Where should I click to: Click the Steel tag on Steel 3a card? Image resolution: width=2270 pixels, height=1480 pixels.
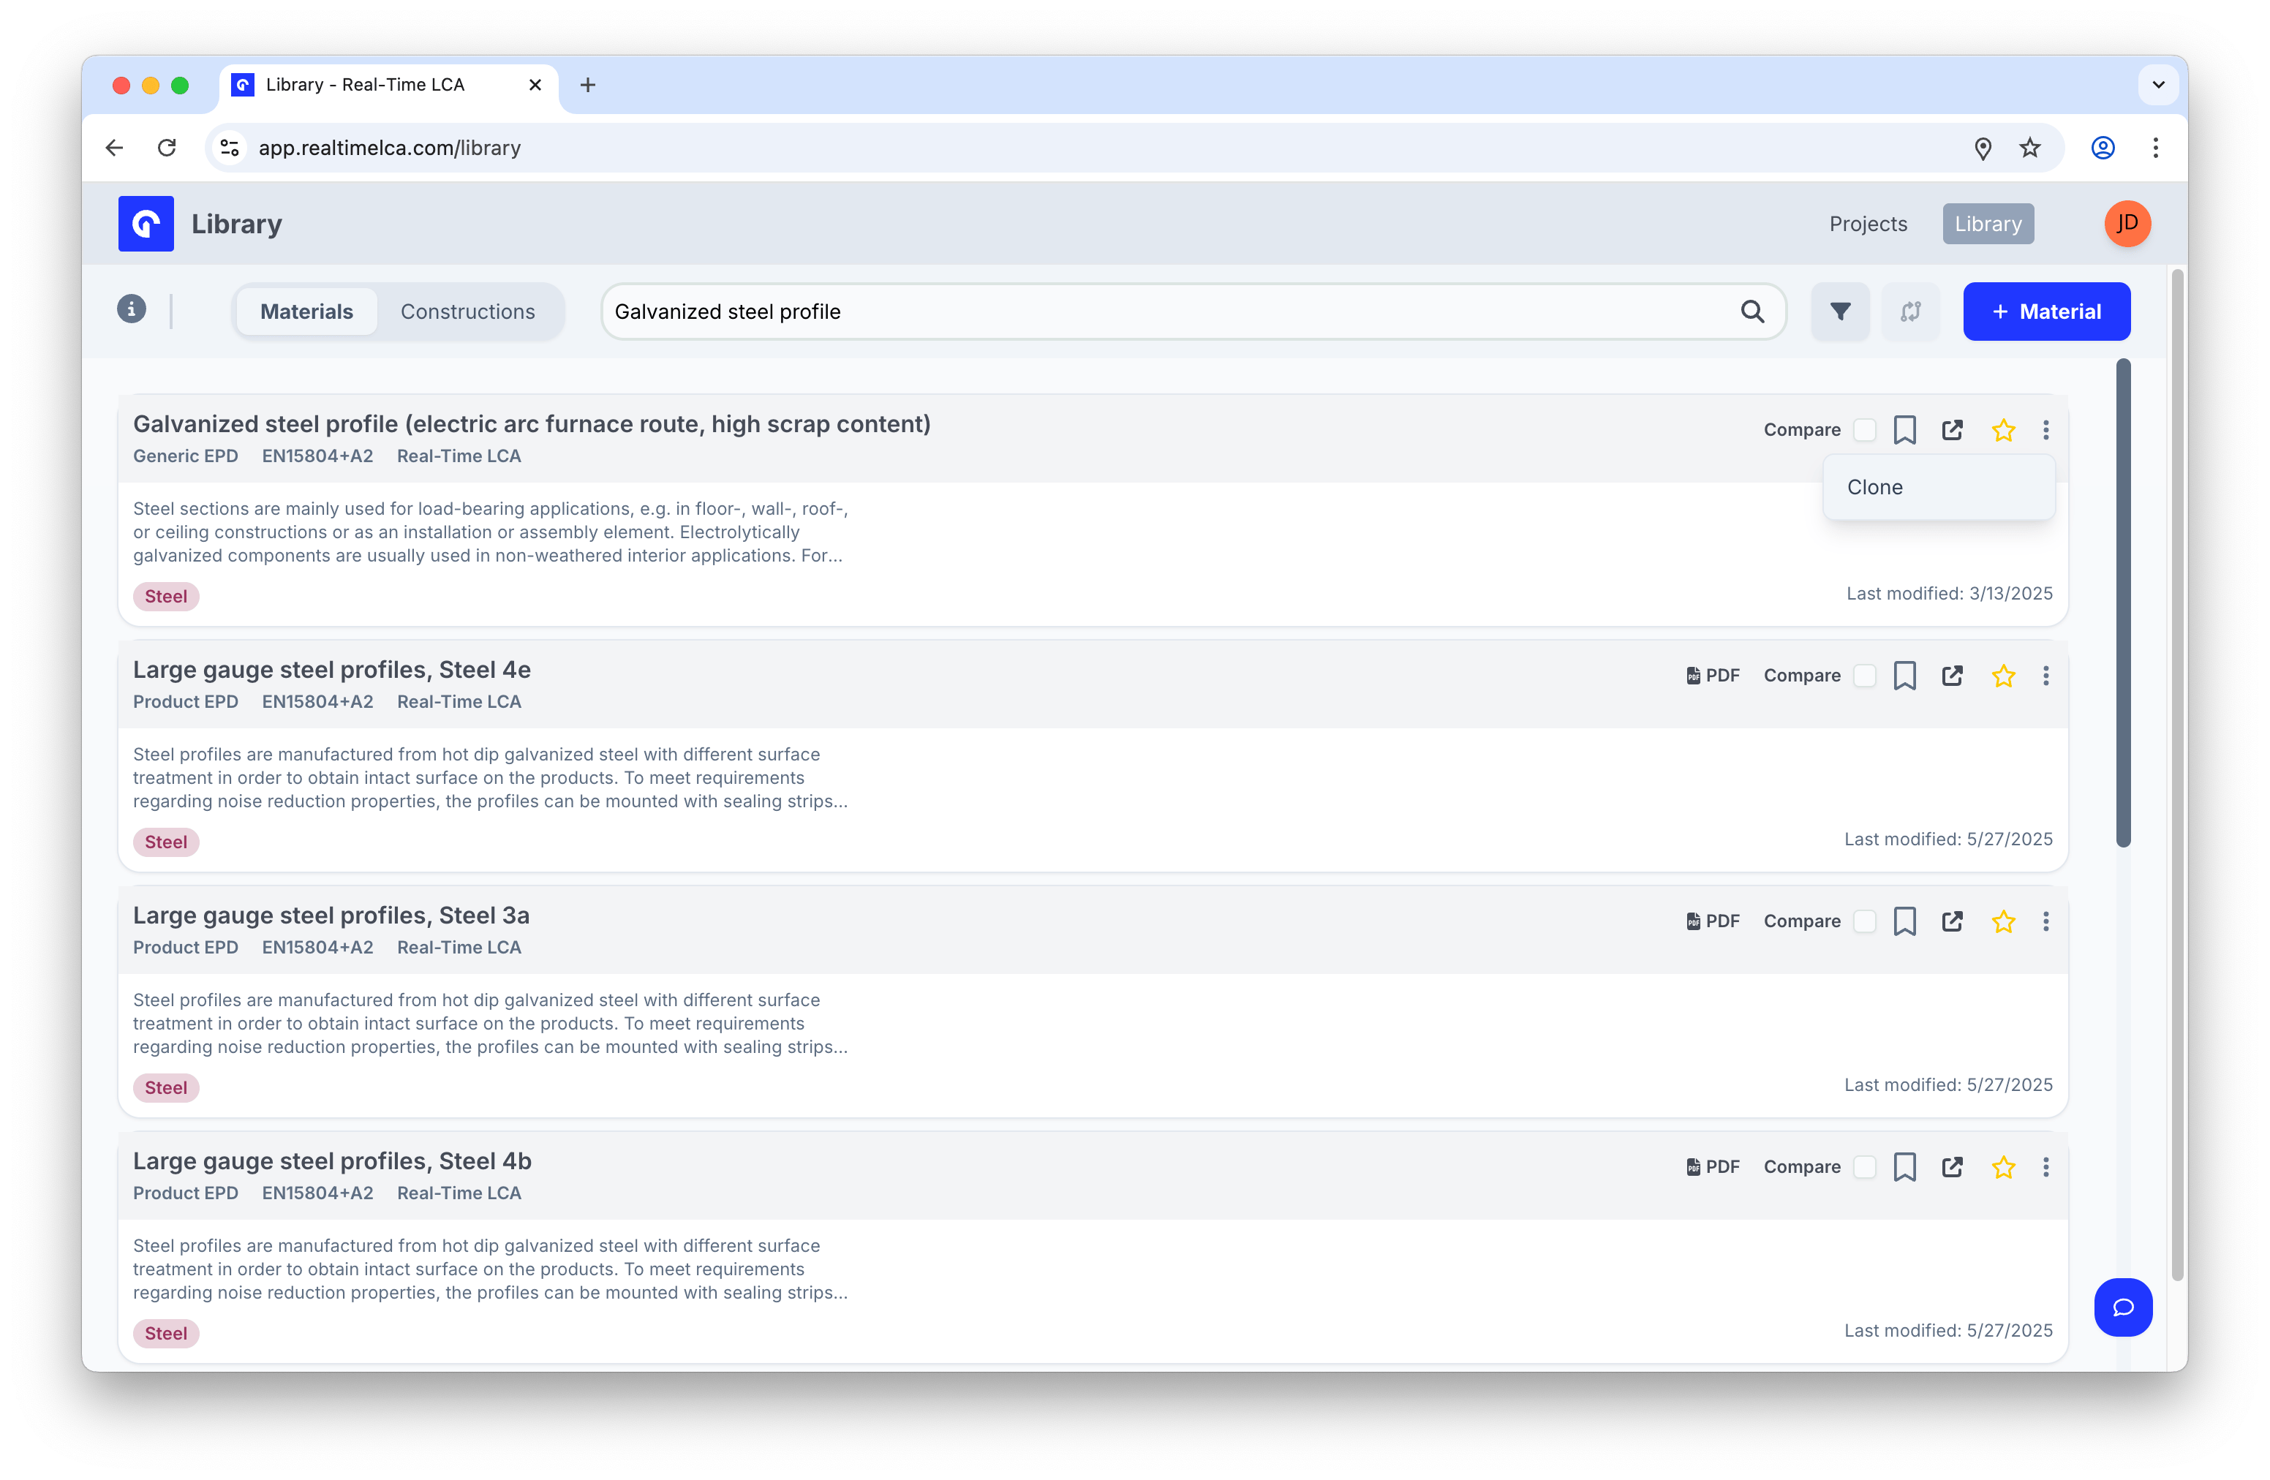click(166, 1088)
